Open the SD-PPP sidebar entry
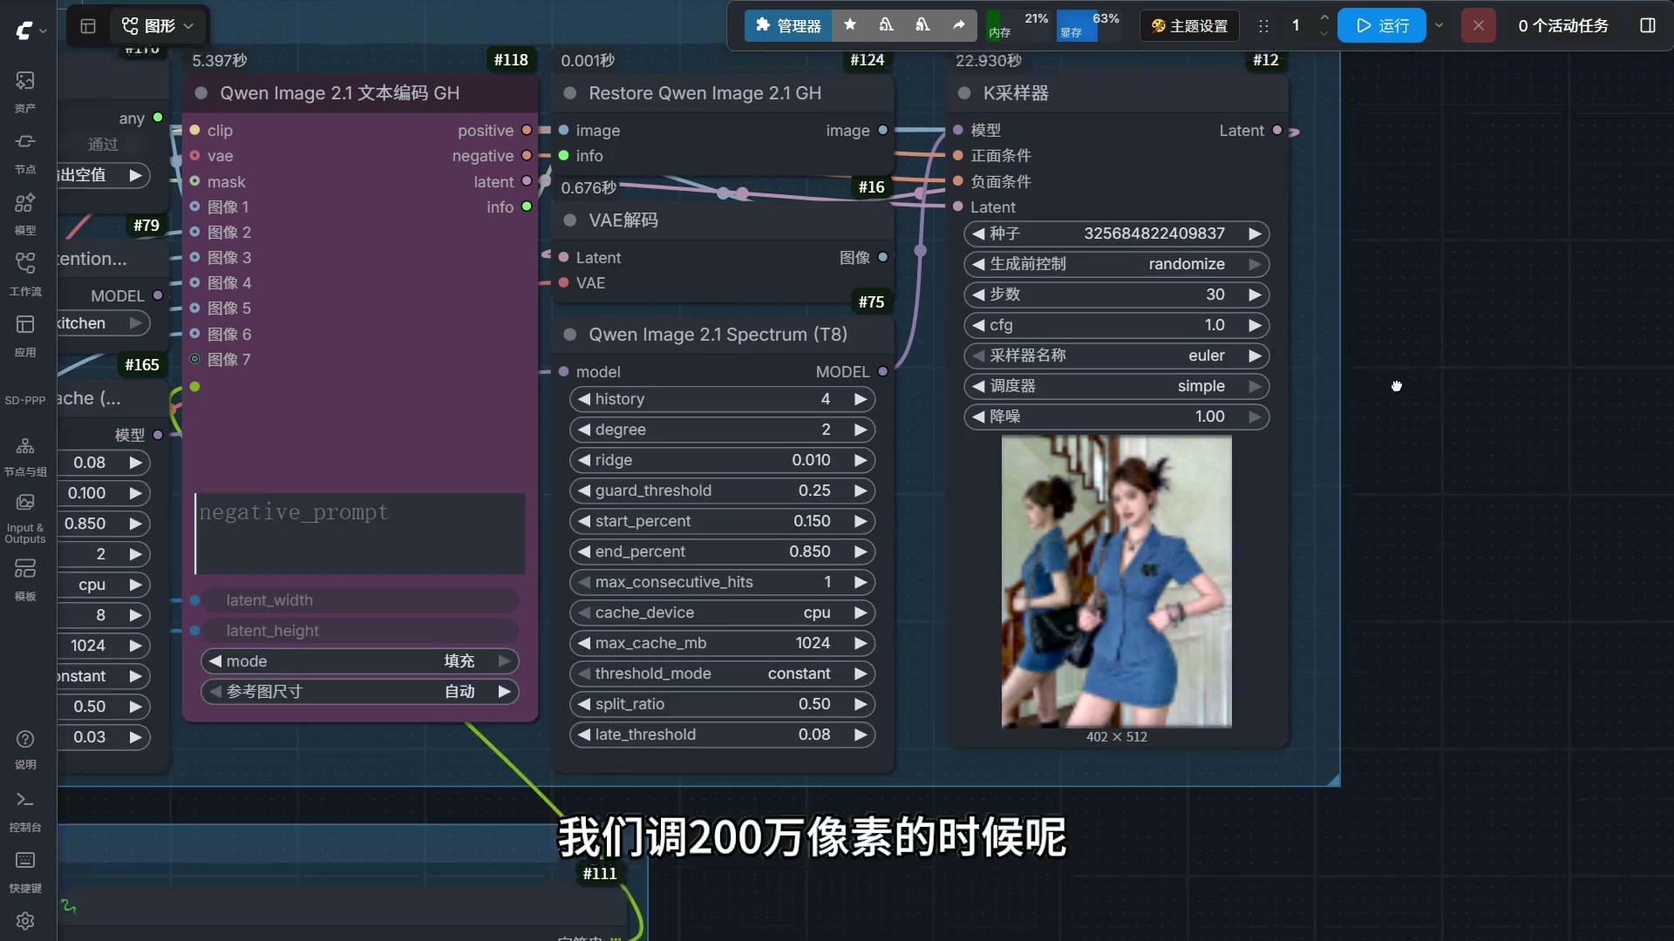The width and height of the screenshot is (1674, 941). [25, 400]
